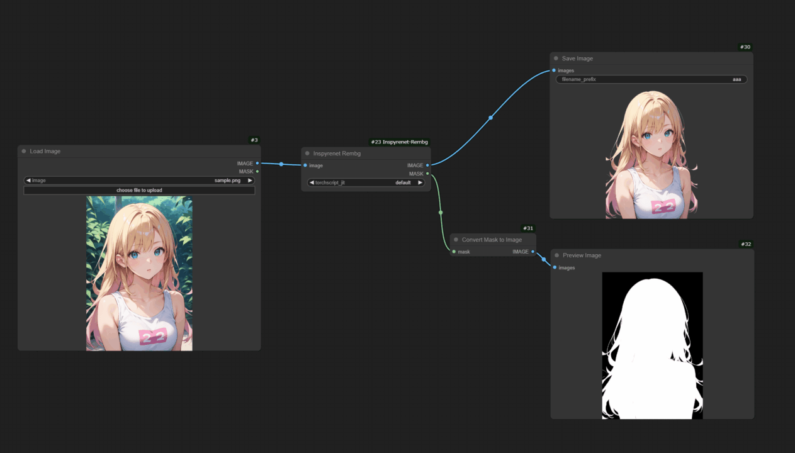
Task: Open the image file dropdown showing sample.png
Action: point(139,180)
